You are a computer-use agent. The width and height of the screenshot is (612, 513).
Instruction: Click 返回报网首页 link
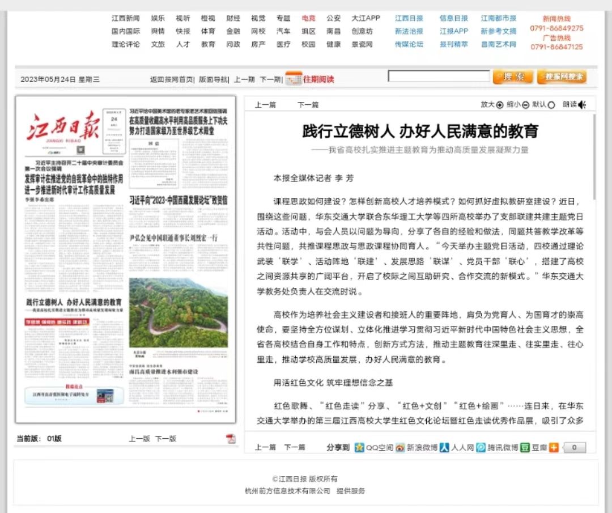coord(171,79)
